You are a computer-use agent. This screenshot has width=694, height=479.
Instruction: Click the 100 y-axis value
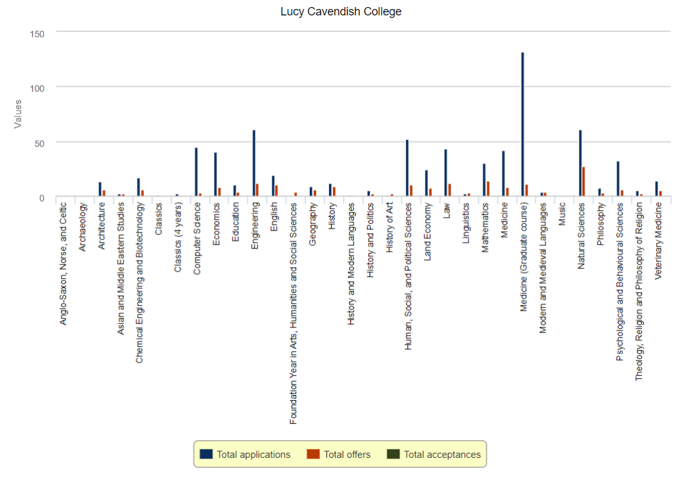pyautogui.click(x=37, y=89)
